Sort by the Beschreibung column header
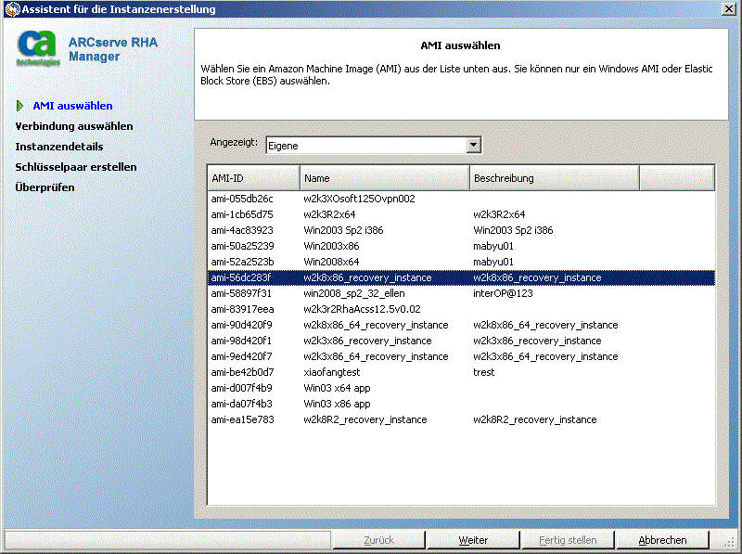 coord(554,178)
